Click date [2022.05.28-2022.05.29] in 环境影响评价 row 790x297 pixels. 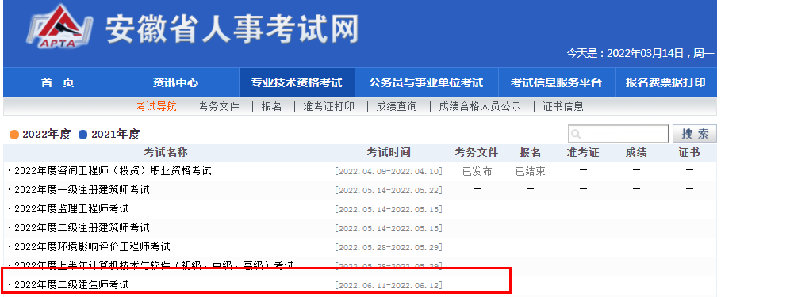coord(389,248)
